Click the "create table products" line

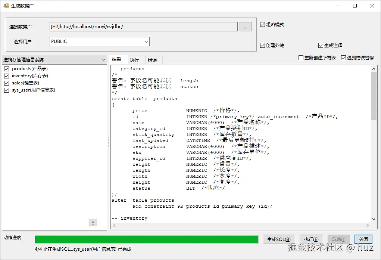[144, 99]
